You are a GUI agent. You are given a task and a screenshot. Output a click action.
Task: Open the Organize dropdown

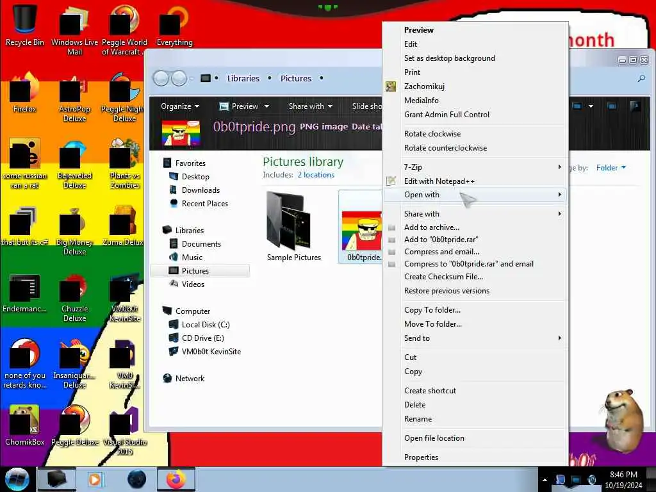[x=180, y=106]
